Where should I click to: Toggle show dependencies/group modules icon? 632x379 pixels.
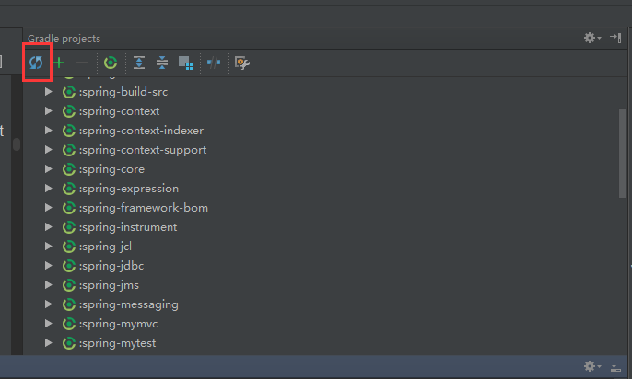185,63
